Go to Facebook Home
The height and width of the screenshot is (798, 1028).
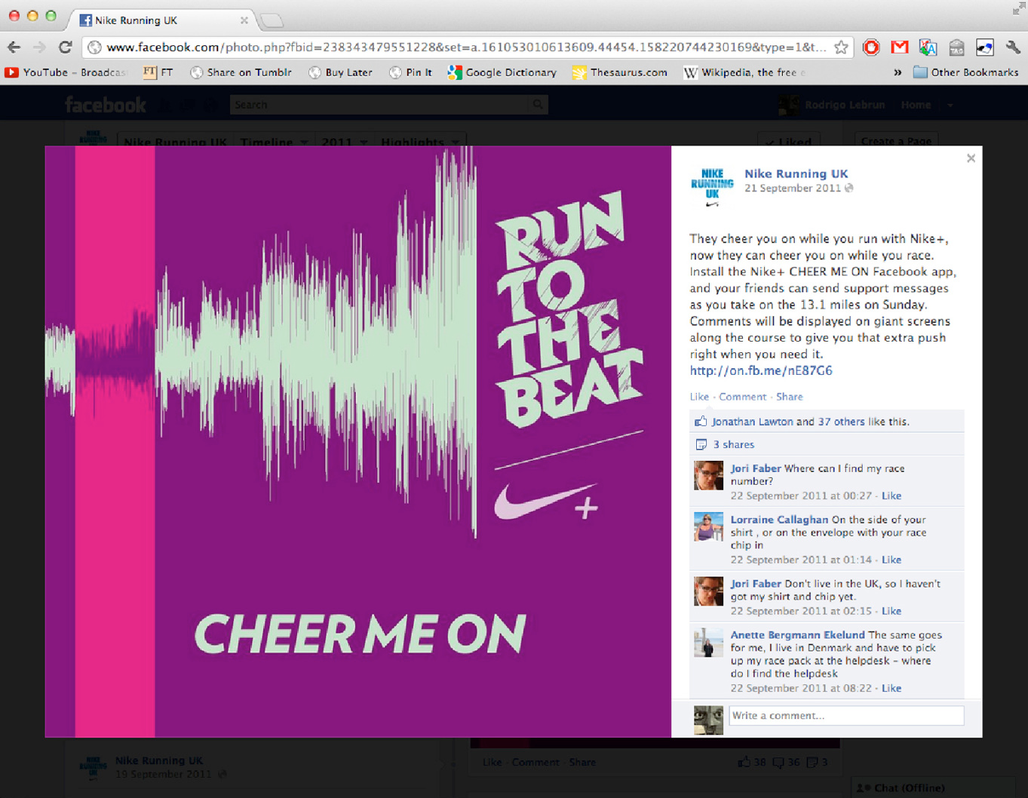click(916, 105)
